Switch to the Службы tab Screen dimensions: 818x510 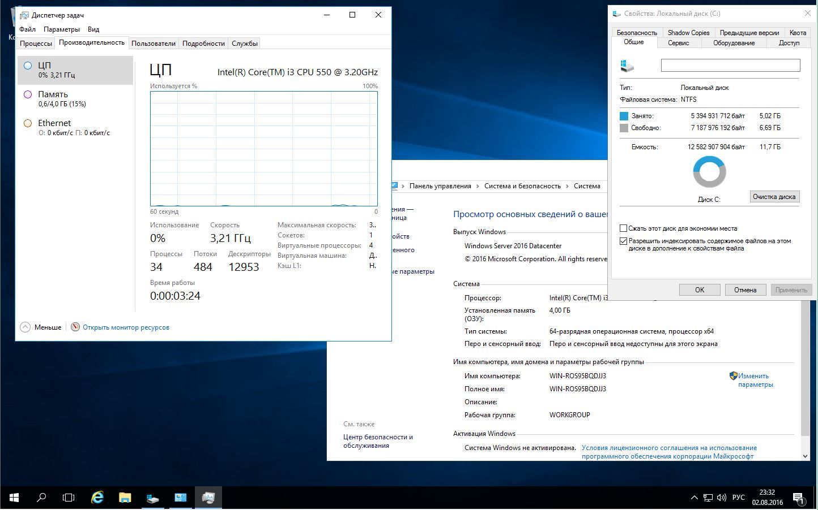point(245,44)
